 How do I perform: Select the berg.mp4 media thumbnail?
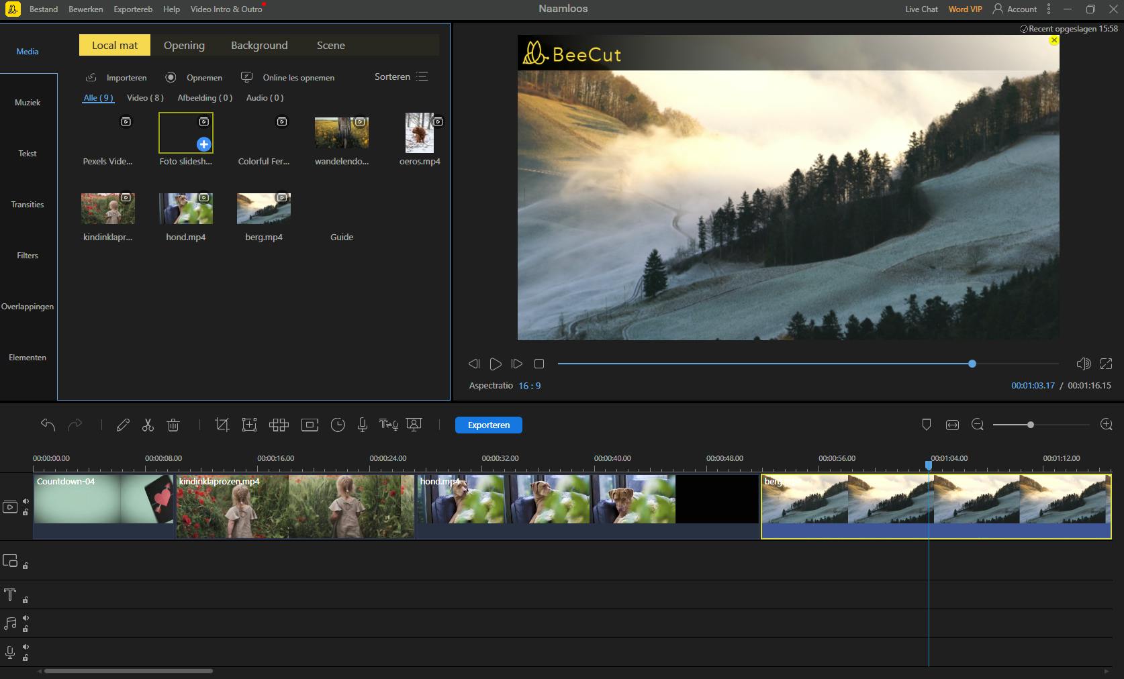click(264, 209)
